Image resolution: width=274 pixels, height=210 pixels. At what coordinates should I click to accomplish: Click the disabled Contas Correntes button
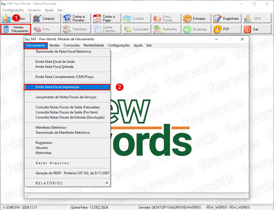(106, 29)
